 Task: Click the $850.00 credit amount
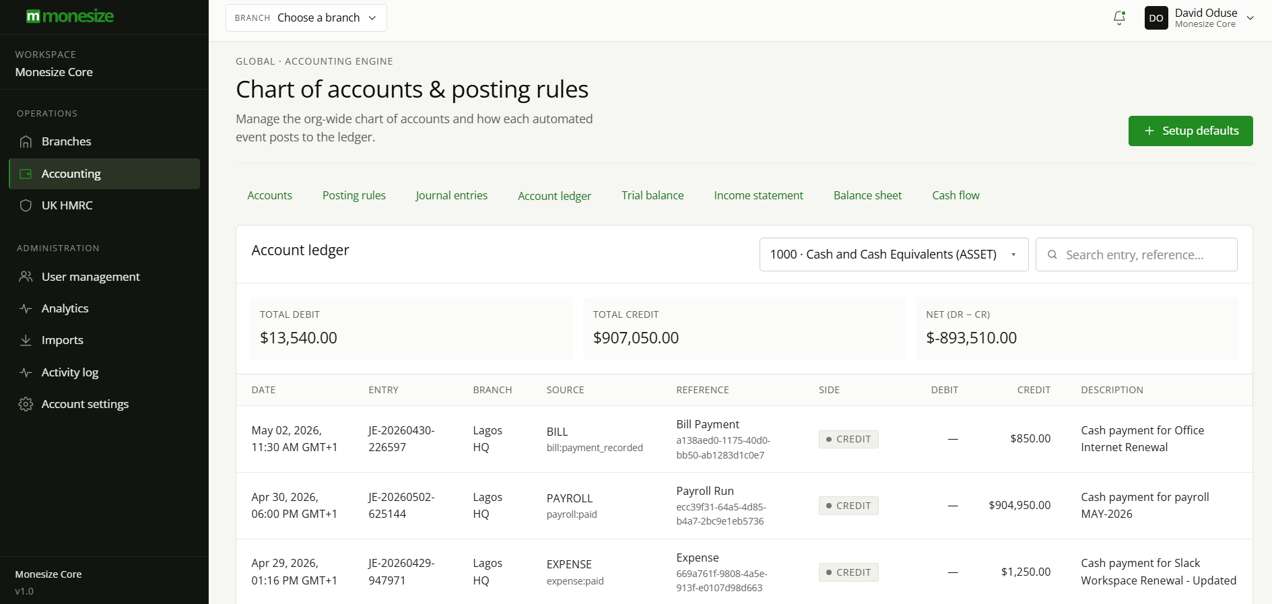coord(1030,438)
